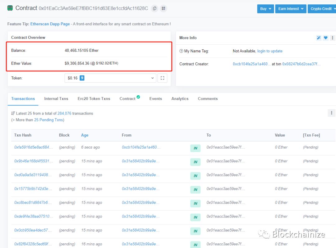This screenshot has height=248, width=336.
Task: Select the Balance value 48,468.15105 Ether
Action: pos(82,51)
